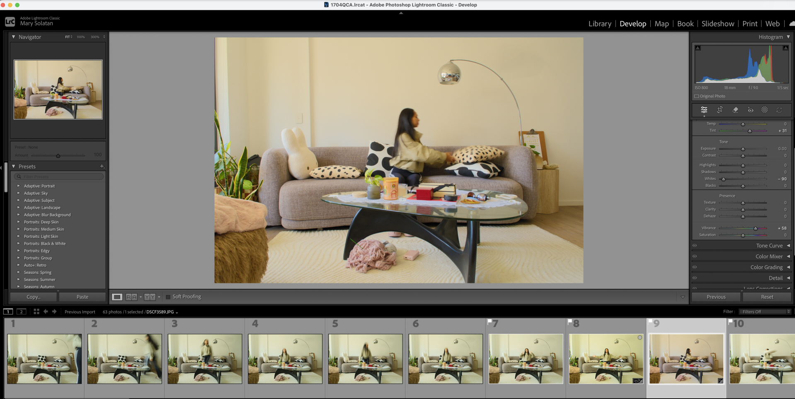The image size is (795, 399).
Task: Switch to Loupe view in toolbar
Action: [117, 297]
